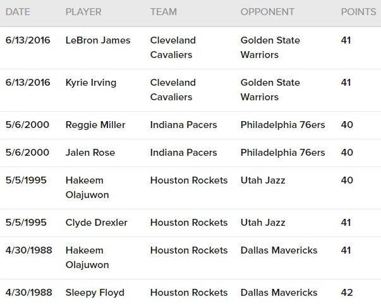This screenshot has height=304, width=381.
Task: Select Indiana Pacers in Jalen Rose's row
Action: click(x=183, y=153)
